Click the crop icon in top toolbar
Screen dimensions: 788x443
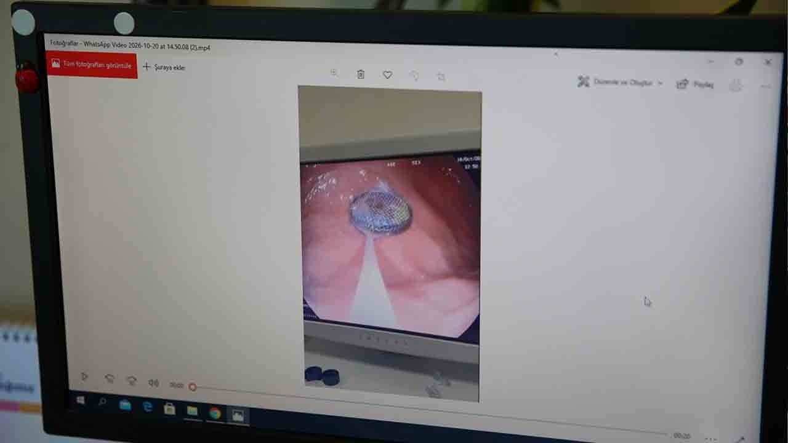(x=441, y=77)
